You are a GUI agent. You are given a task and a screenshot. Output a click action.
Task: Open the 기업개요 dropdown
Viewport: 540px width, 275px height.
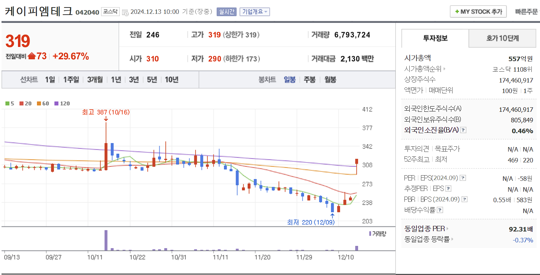pyautogui.click(x=254, y=11)
